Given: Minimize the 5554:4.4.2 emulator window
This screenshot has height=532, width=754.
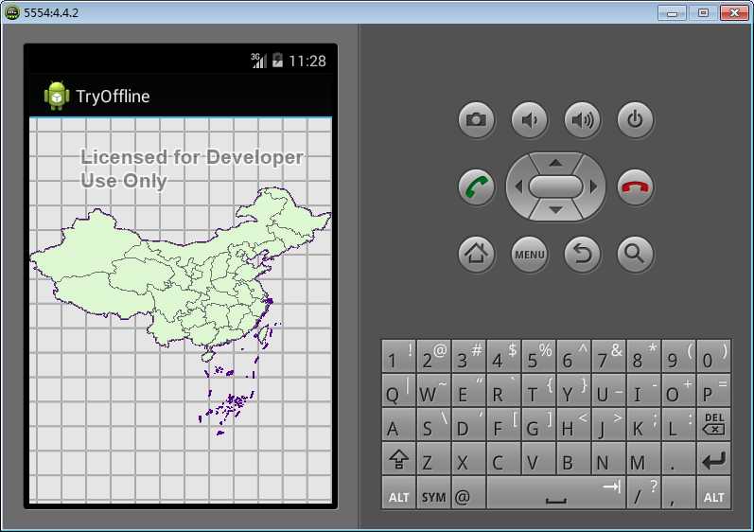Looking at the screenshot, I should click(672, 12).
